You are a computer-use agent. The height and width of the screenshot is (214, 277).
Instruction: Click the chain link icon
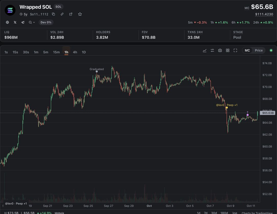coord(62,14)
